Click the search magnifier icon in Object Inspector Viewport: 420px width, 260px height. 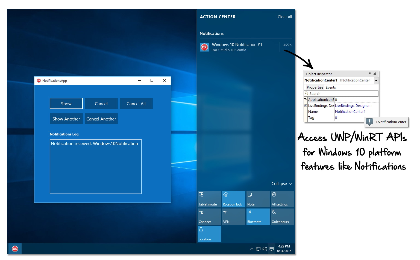click(307, 93)
